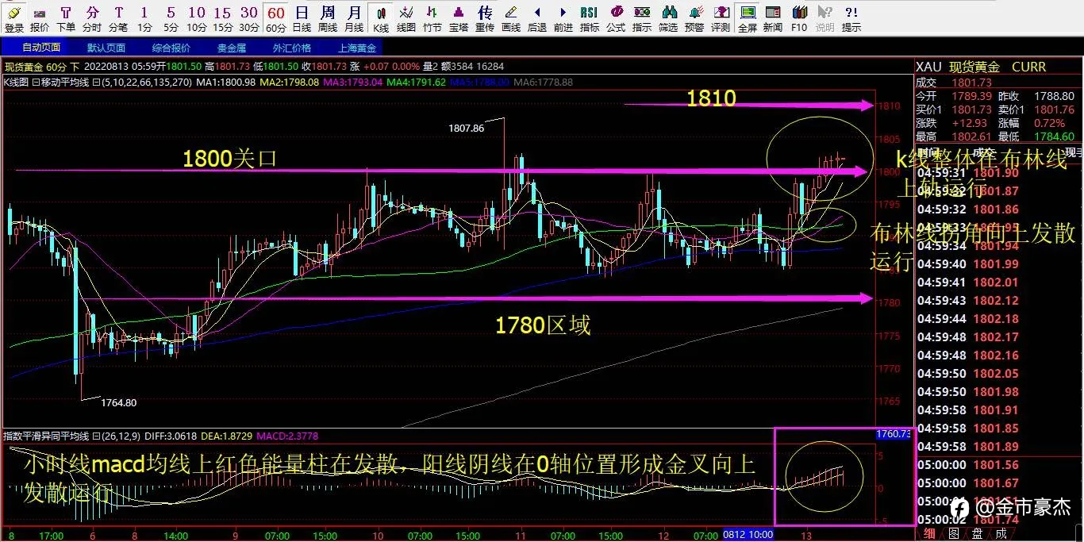Toggle the K线 candlestick mode

382,17
